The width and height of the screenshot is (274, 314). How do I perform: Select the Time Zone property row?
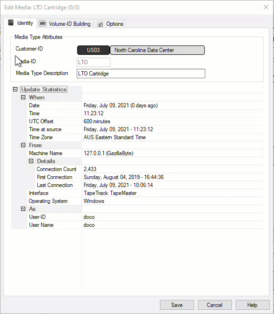click(x=144, y=137)
